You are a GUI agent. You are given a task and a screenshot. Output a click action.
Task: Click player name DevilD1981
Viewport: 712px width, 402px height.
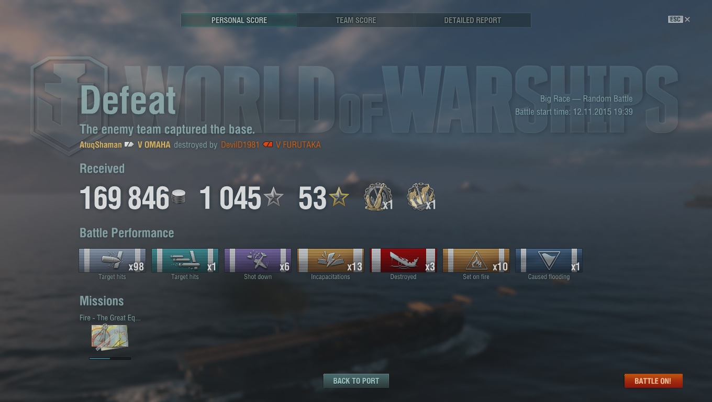tap(240, 144)
